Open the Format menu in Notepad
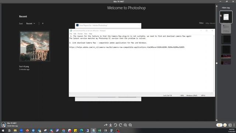Screen dimensions: 236x133 pyautogui.click(x=80, y=34)
